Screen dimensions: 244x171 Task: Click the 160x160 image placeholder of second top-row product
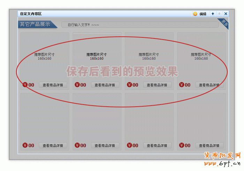tap(97, 56)
